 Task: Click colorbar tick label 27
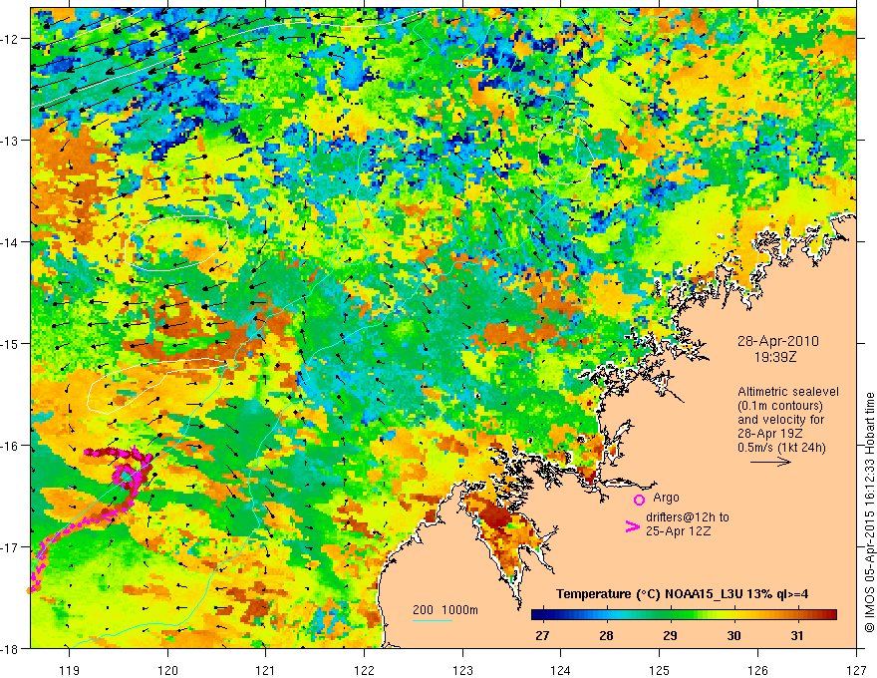[542, 635]
